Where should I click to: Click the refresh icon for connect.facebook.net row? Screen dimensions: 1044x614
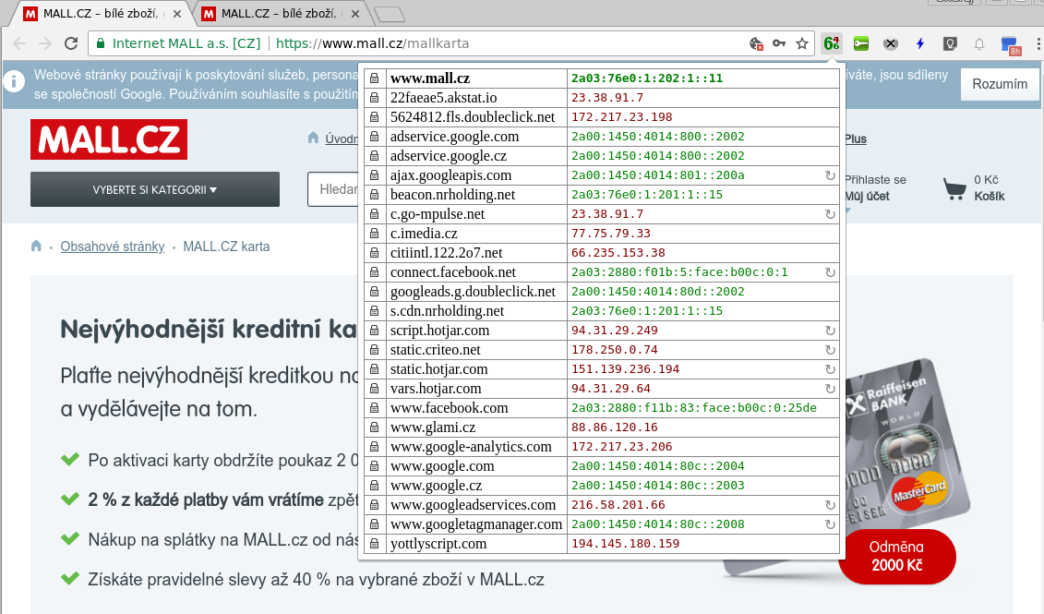coord(830,272)
